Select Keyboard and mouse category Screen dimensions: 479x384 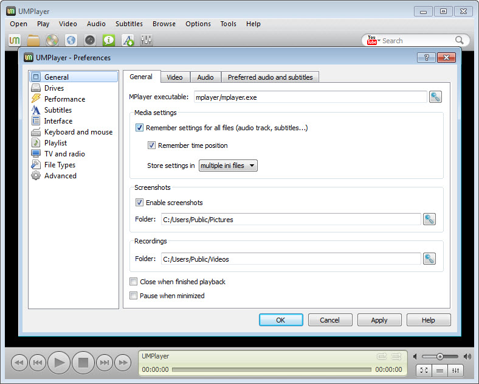(x=74, y=132)
